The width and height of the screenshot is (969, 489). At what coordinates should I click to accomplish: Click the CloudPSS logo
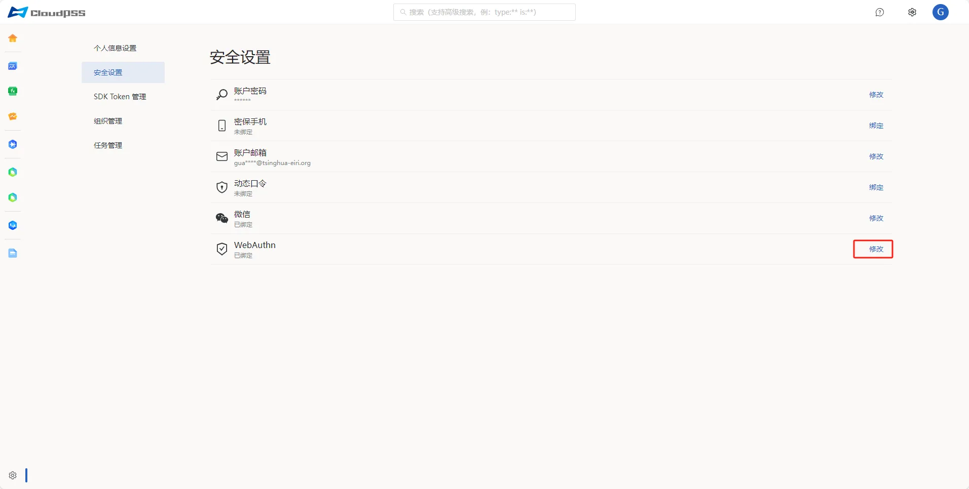point(47,12)
